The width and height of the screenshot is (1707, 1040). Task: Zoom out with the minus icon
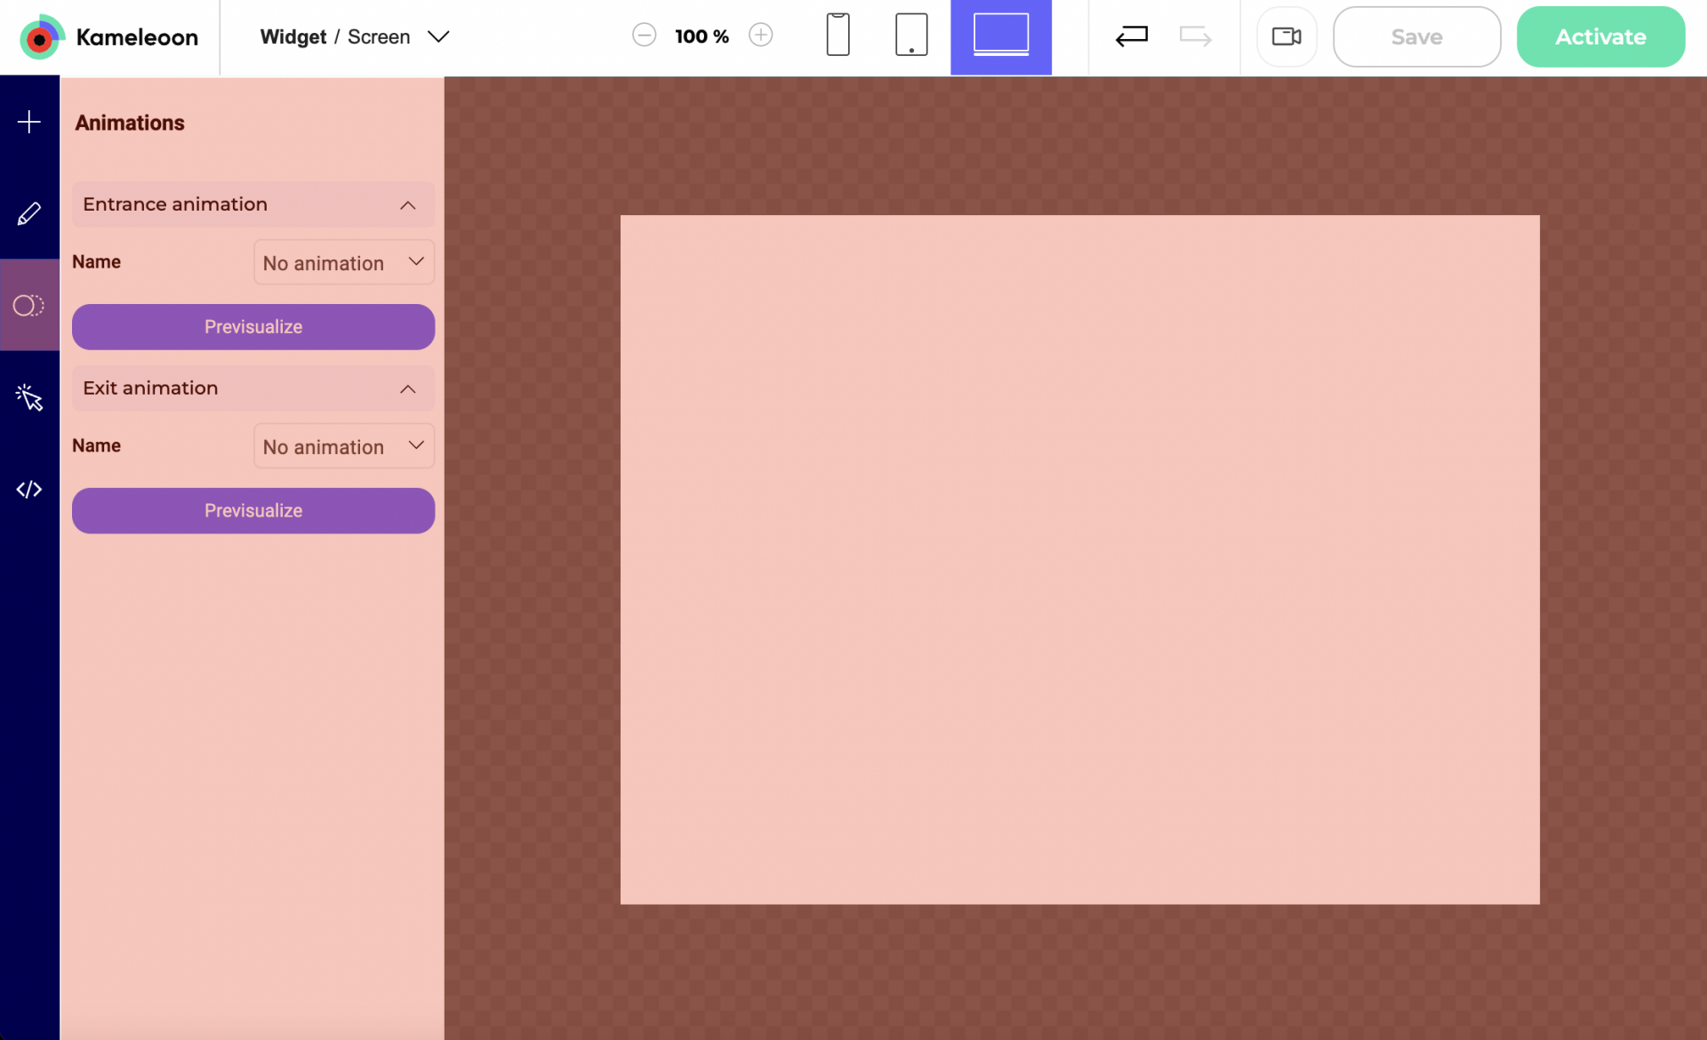(x=645, y=36)
